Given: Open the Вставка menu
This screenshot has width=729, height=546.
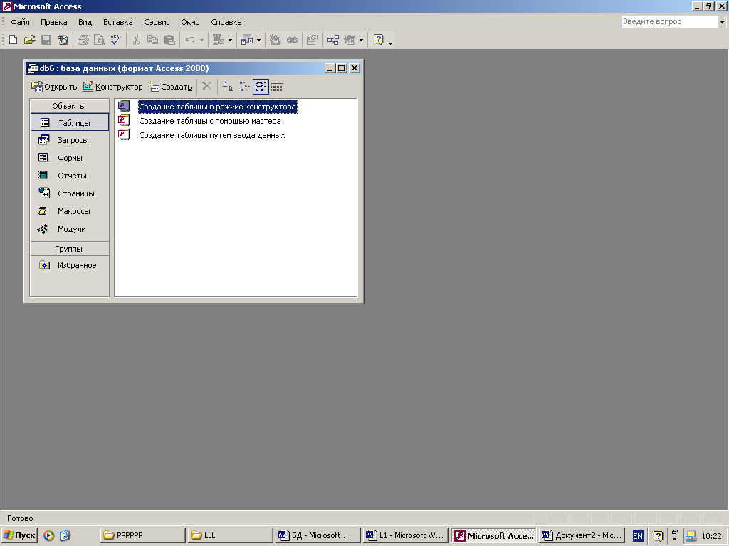Looking at the screenshot, I should [117, 22].
